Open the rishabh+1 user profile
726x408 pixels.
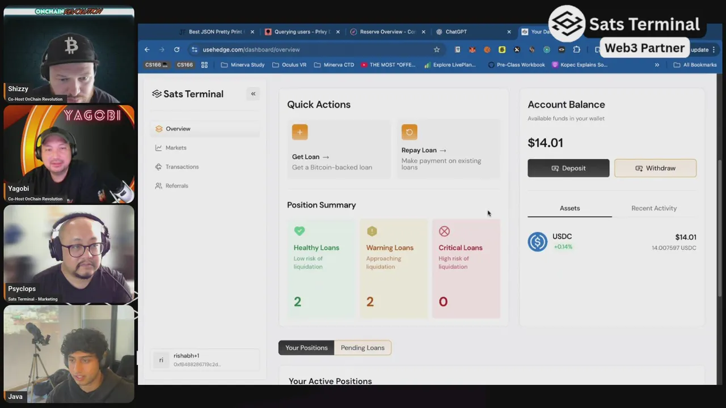[x=205, y=360]
